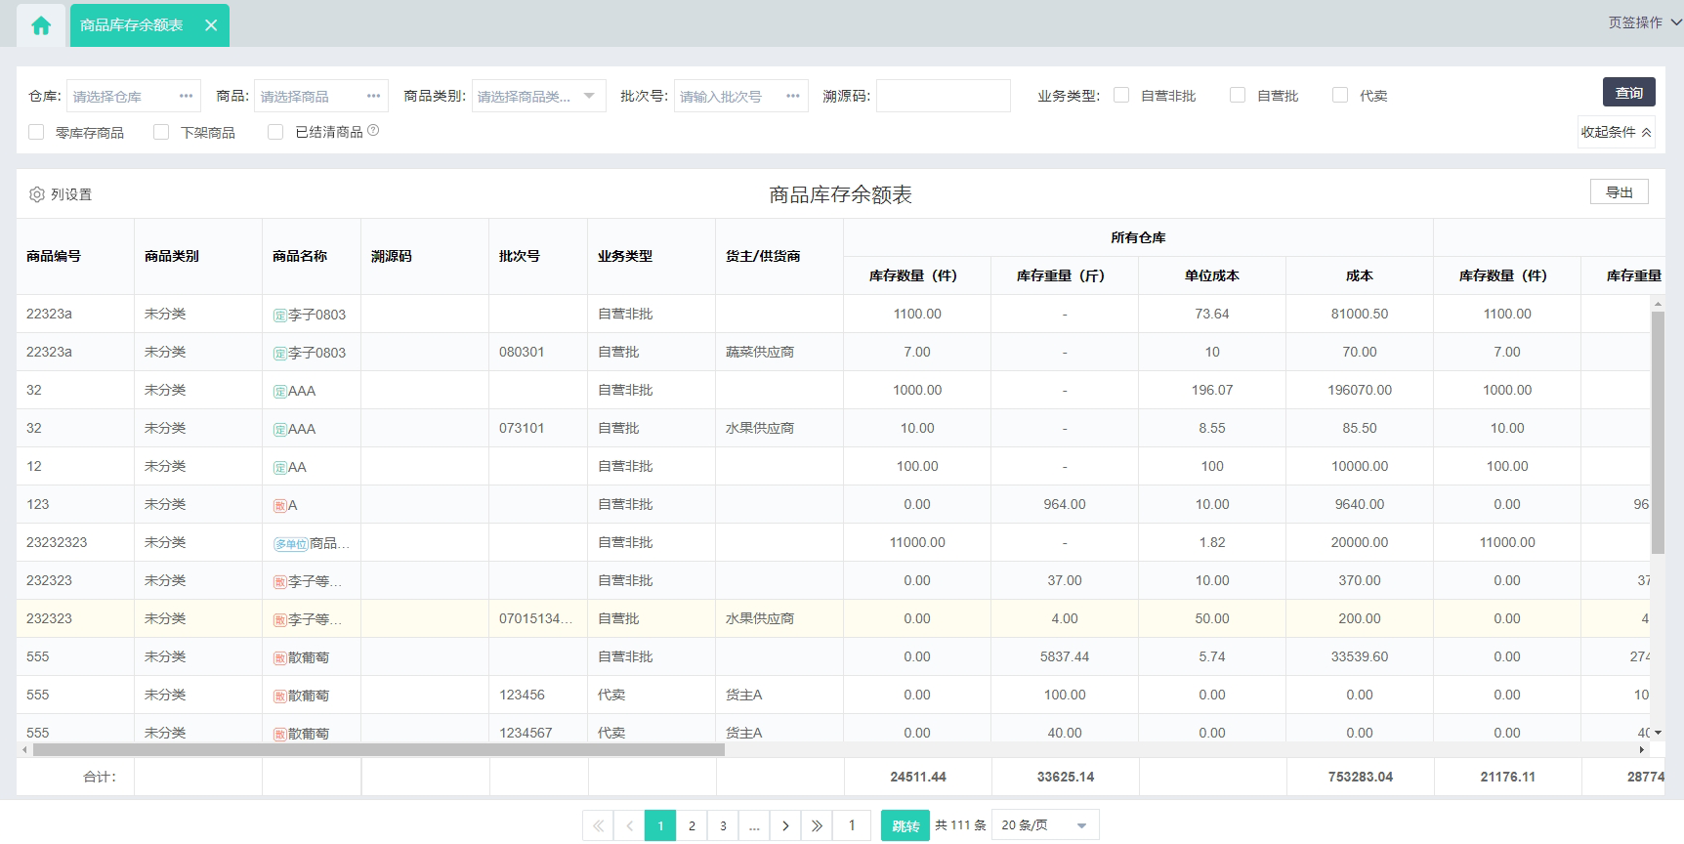
Task: Click the 商品名称 column header
Action: point(312,256)
